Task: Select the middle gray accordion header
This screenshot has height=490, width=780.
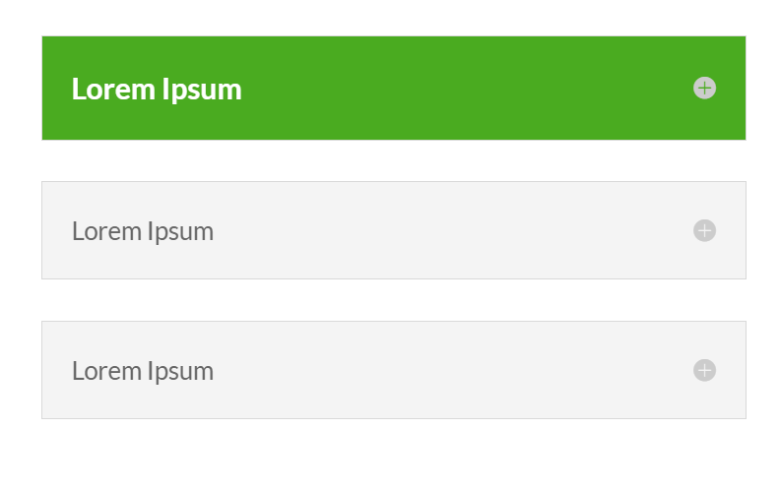Action: click(394, 230)
